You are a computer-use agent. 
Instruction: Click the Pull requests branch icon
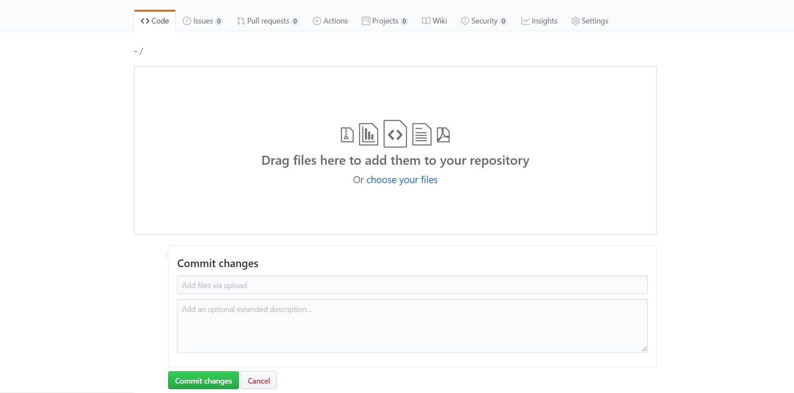[240, 20]
